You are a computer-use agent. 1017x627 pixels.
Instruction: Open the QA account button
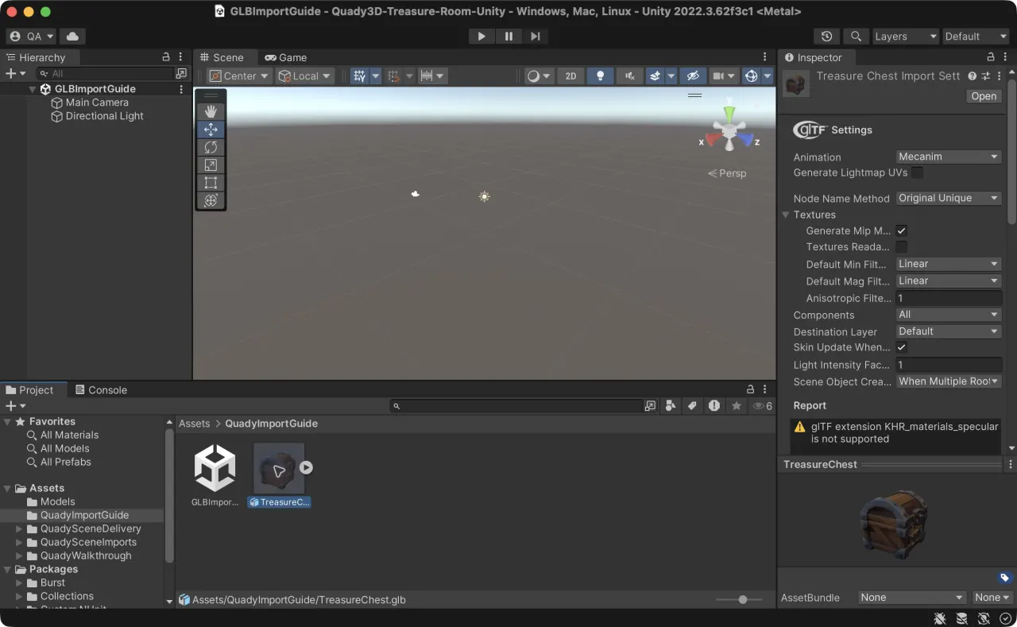click(x=31, y=37)
